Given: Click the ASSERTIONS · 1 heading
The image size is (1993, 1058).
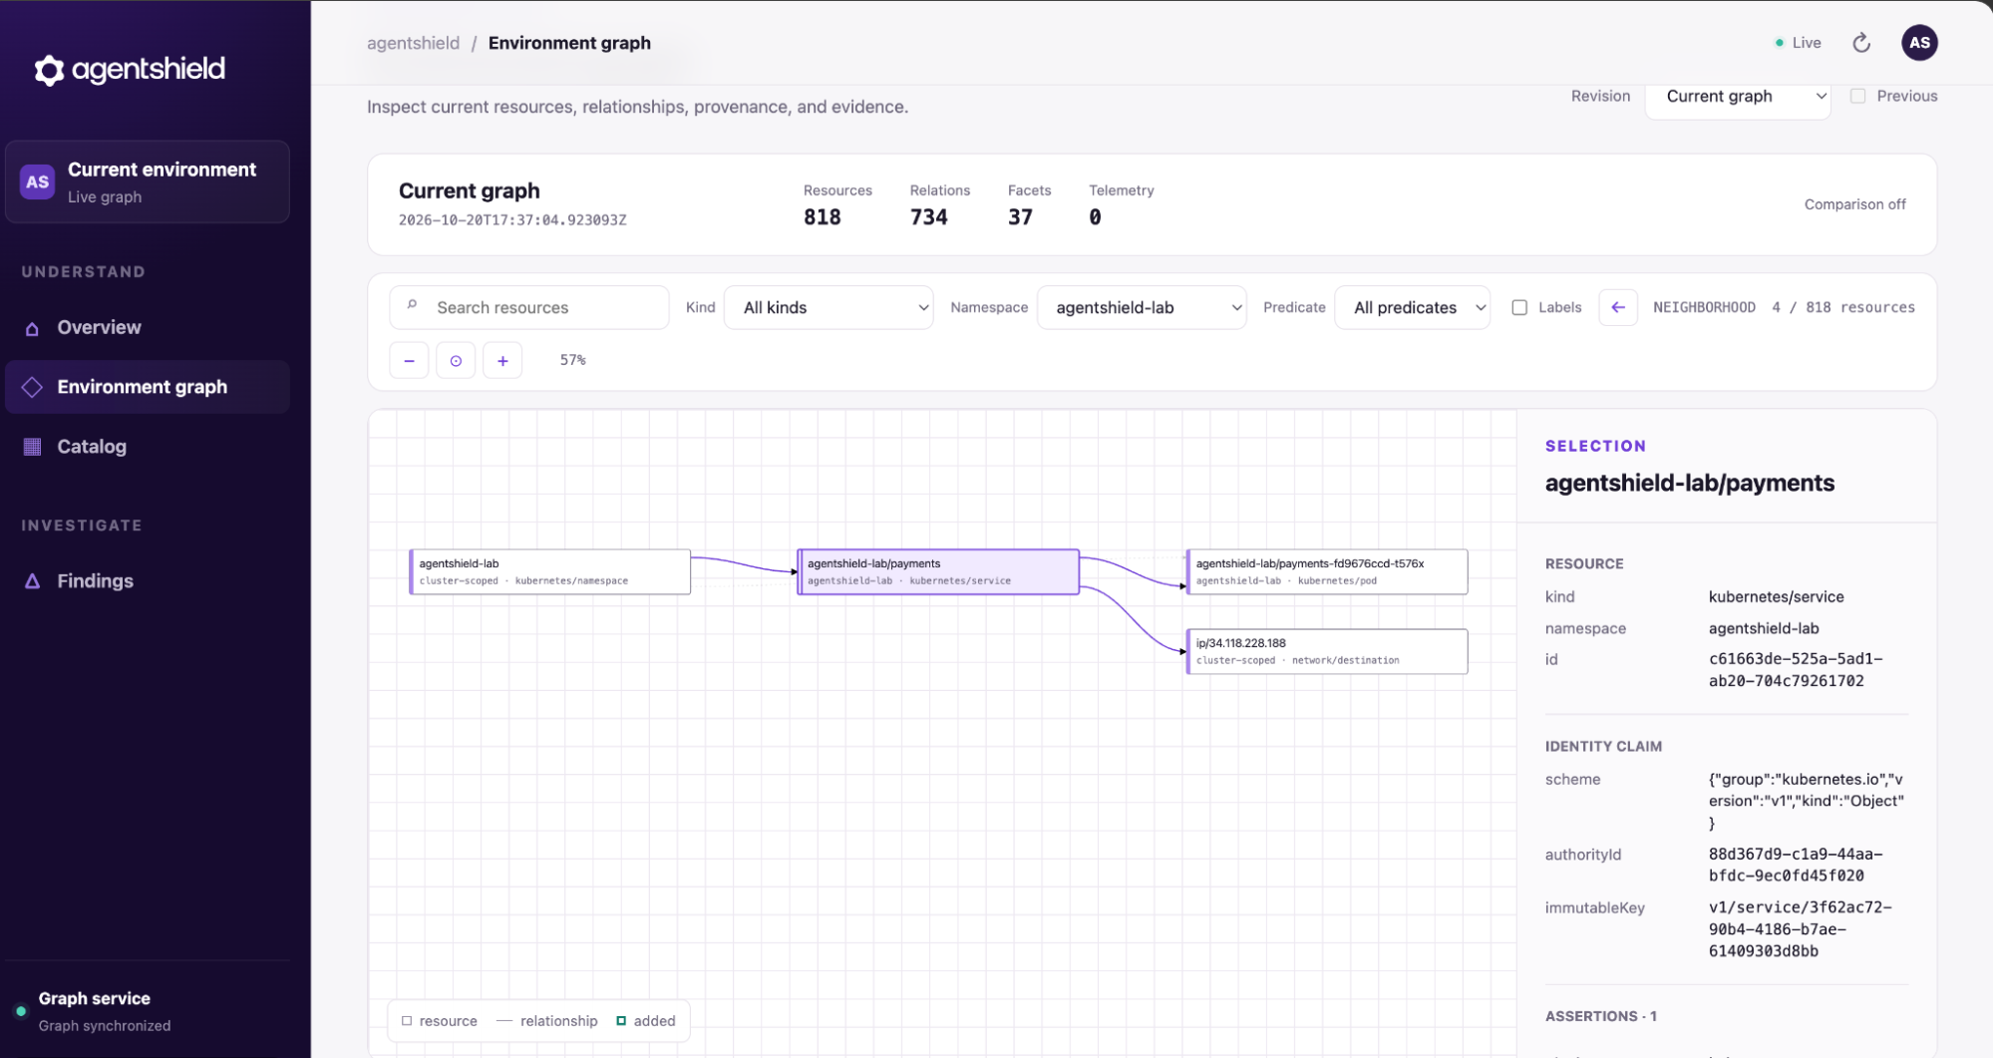Looking at the screenshot, I should pos(1600,1016).
